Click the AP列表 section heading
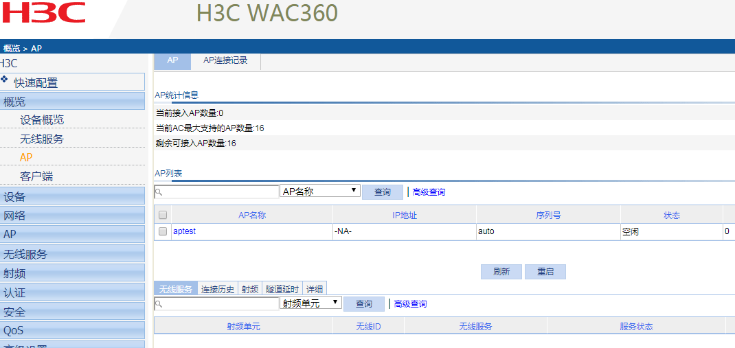 point(168,174)
